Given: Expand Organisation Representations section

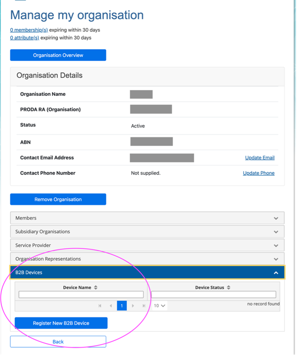Looking at the screenshot, I should point(147,259).
